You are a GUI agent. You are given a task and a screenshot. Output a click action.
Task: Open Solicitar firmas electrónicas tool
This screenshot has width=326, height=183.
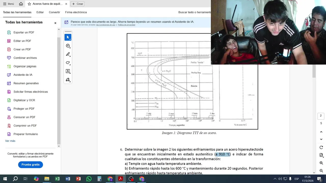coord(31,92)
